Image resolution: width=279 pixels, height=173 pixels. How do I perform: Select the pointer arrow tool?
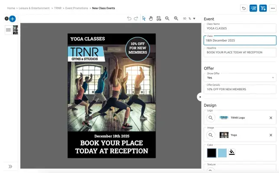144,18
